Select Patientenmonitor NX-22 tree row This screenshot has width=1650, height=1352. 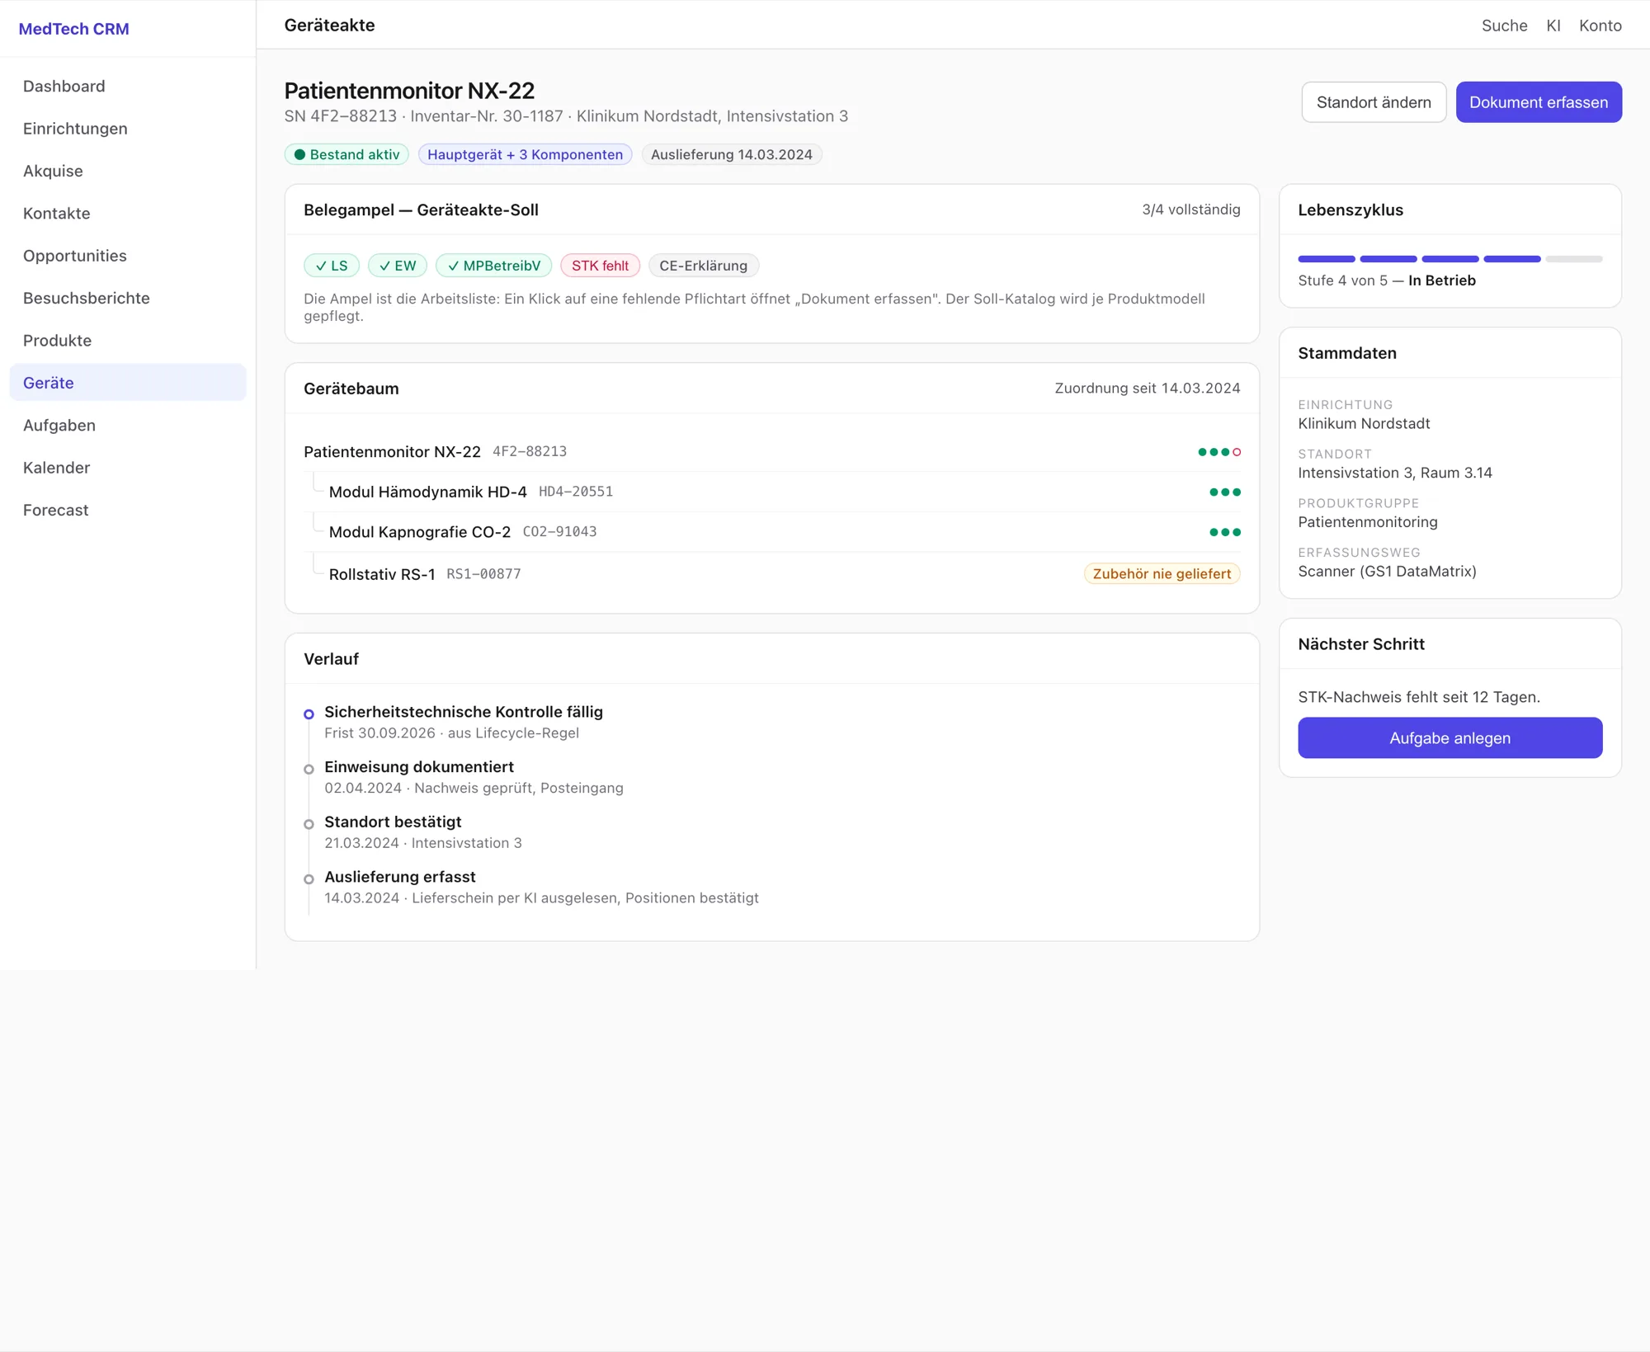click(x=771, y=452)
